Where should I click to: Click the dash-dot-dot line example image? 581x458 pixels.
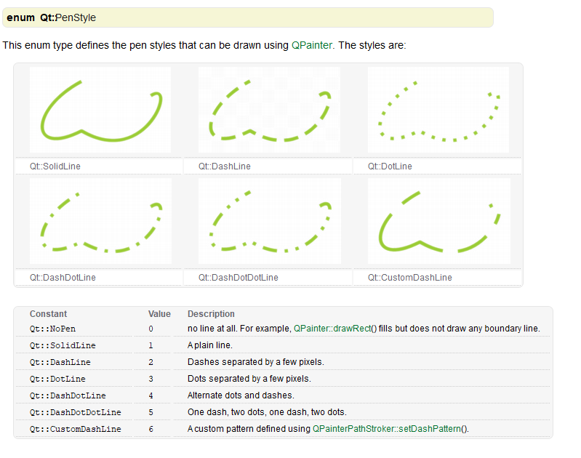point(269,221)
